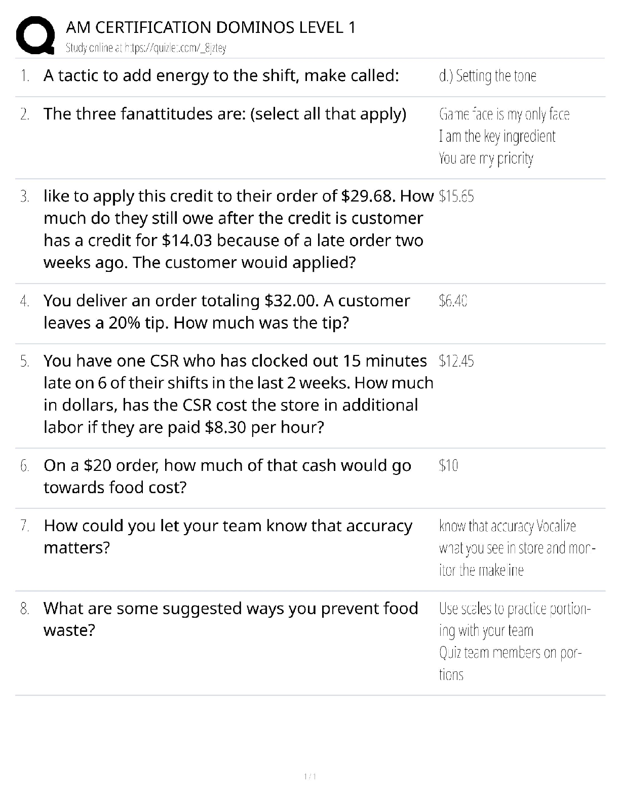Viewport: 620px width, 802px height.
Task: Select the 20% tip question
Action: coord(226,311)
